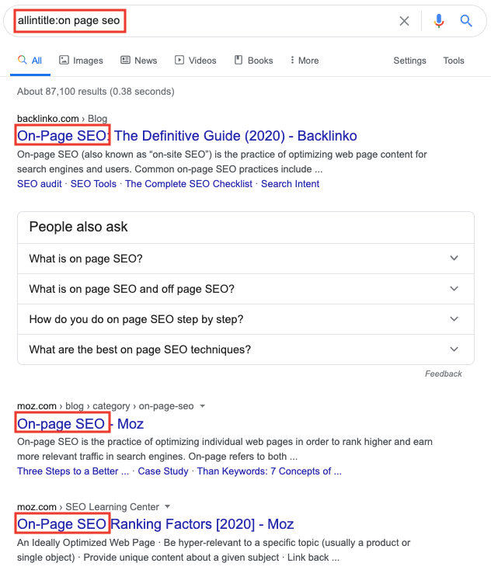
Task: Submit search using magnifying glass icon
Action: tap(466, 21)
